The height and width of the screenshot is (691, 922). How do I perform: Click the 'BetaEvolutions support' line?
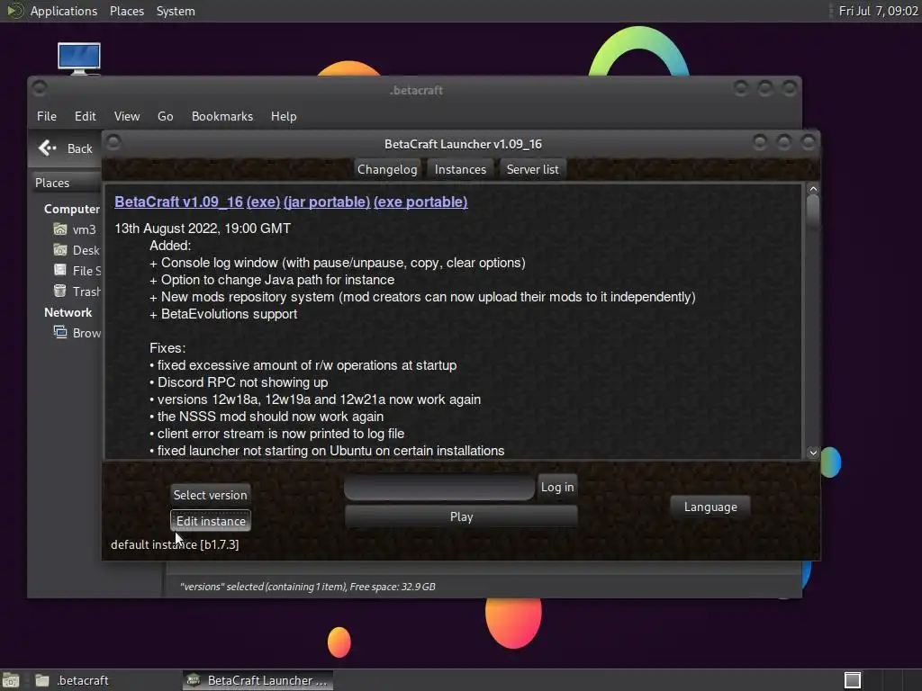coord(223,314)
